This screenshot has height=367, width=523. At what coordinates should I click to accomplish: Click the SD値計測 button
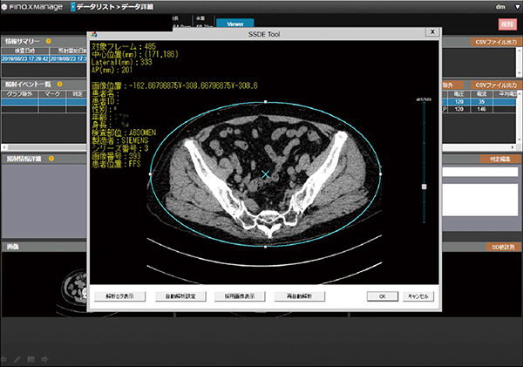(498, 248)
